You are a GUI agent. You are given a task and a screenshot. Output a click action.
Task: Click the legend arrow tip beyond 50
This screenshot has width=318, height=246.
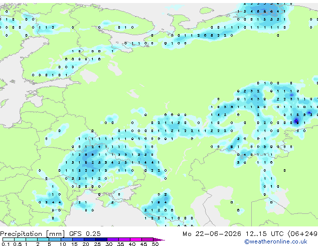point(159,239)
